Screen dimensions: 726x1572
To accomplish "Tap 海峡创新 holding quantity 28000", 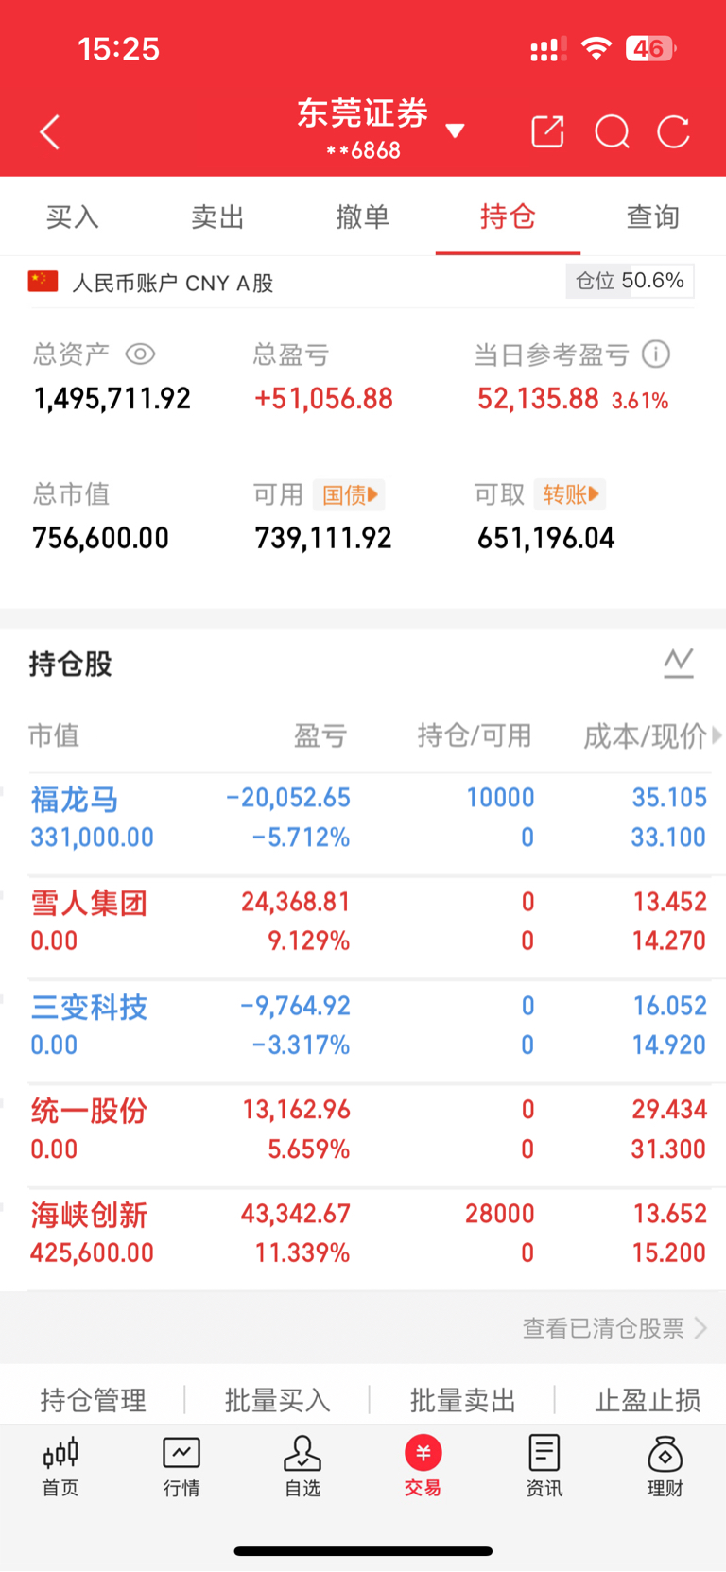I will [500, 1214].
